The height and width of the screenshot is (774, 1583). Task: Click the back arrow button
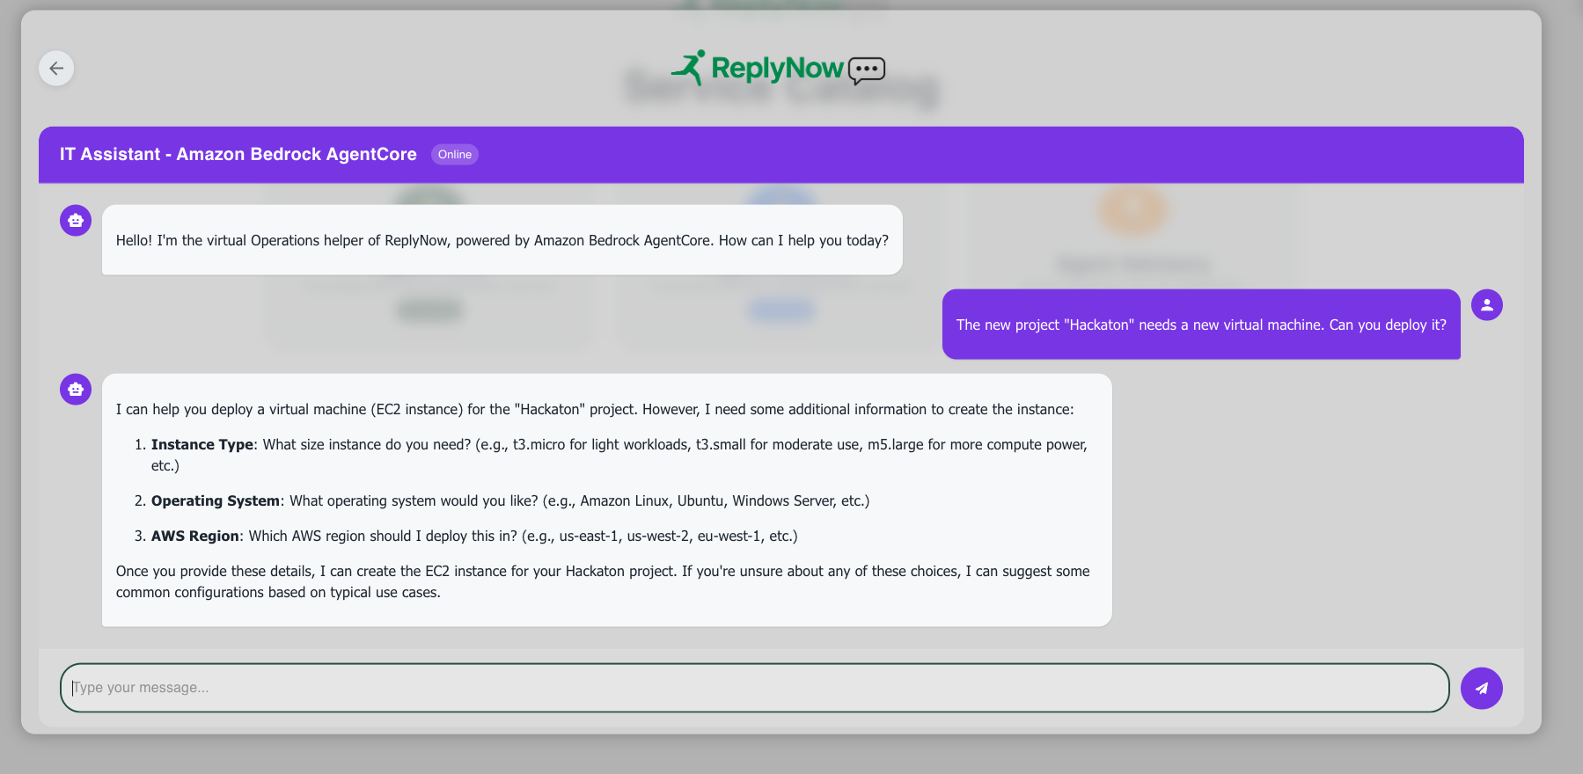tap(56, 69)
